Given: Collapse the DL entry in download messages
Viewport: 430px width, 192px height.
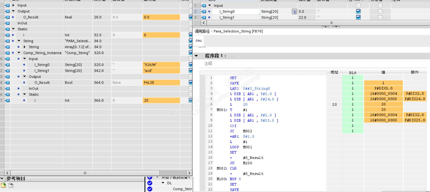Looking at the screenshot, I should (x=163, y=183).
